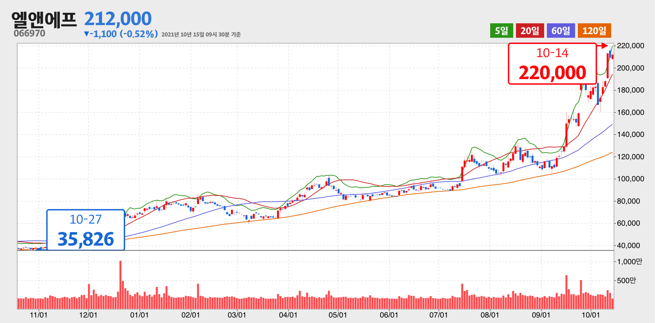Click the 10-27 low price label 35,826

point(86,230)
